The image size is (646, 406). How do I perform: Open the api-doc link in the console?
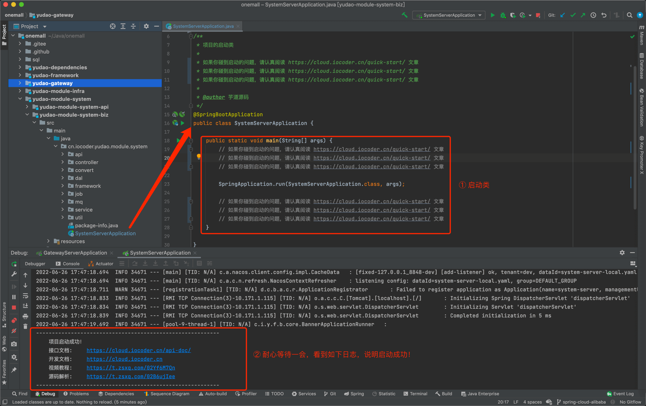tap(138, 350)
